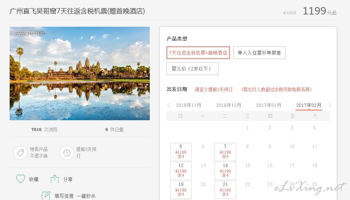This screenshot has height=200, width=350.
Task: Click the 产品类型 heading
Action: pyautogui.click(x=177, y=39)
